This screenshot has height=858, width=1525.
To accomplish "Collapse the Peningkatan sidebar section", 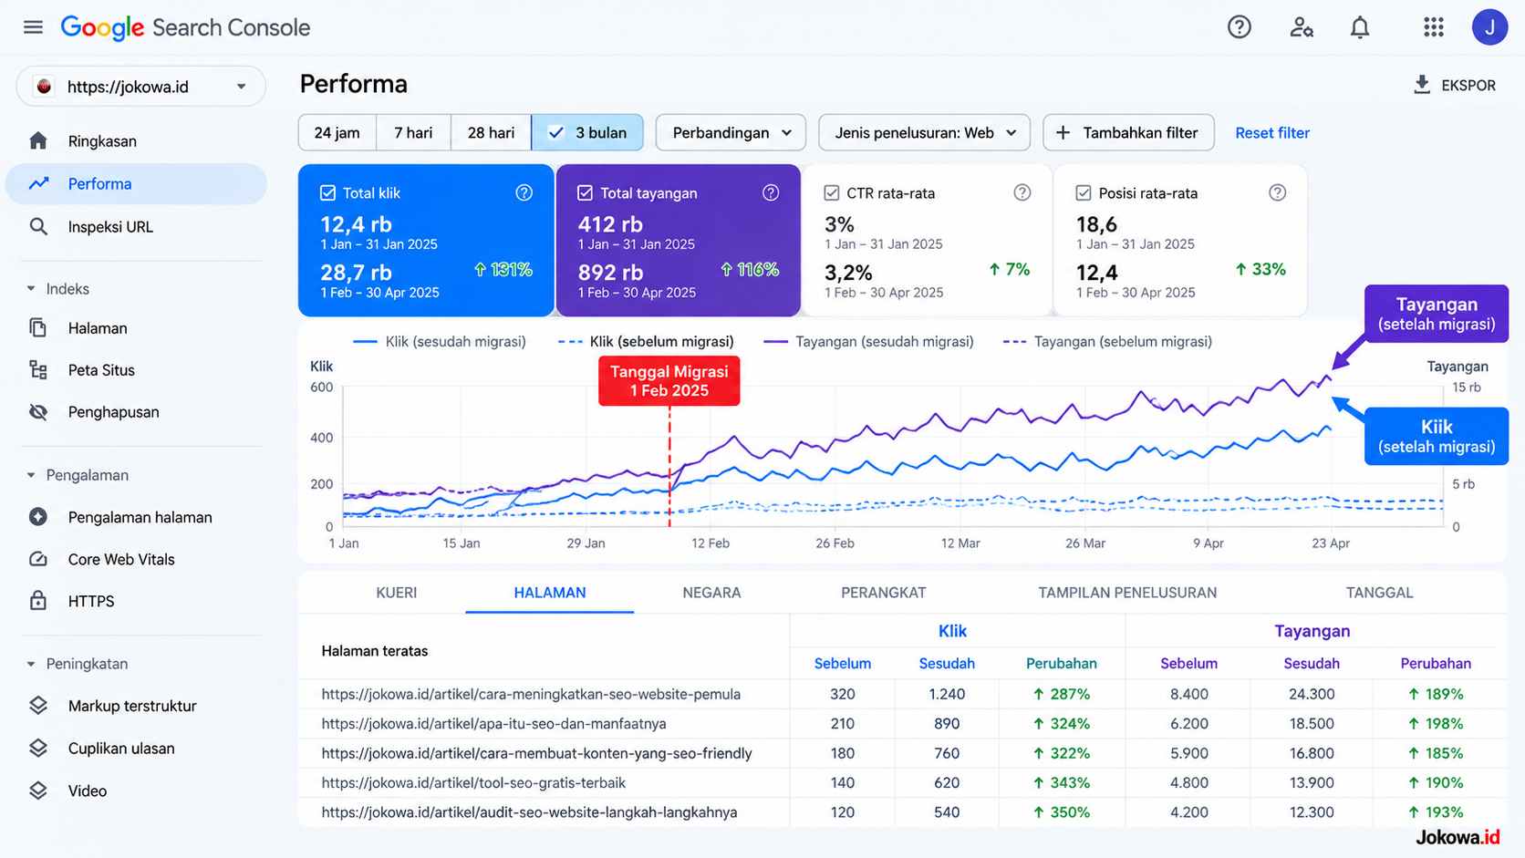I will pyautogui.click(x=31, y=664).
